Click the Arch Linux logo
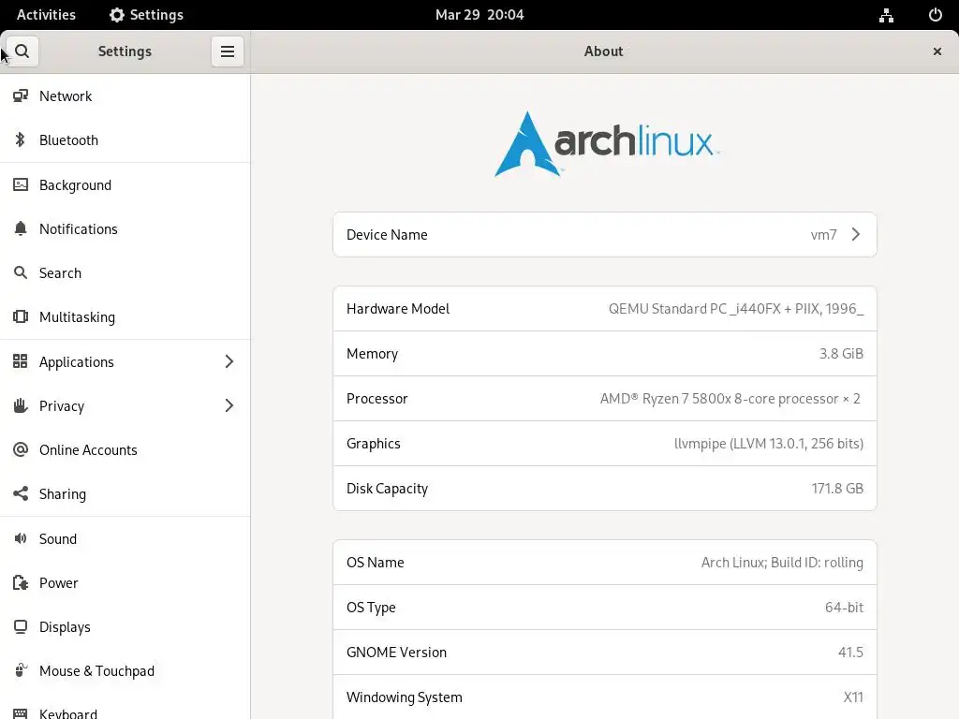The image size is (959, 719). [606, 143]
